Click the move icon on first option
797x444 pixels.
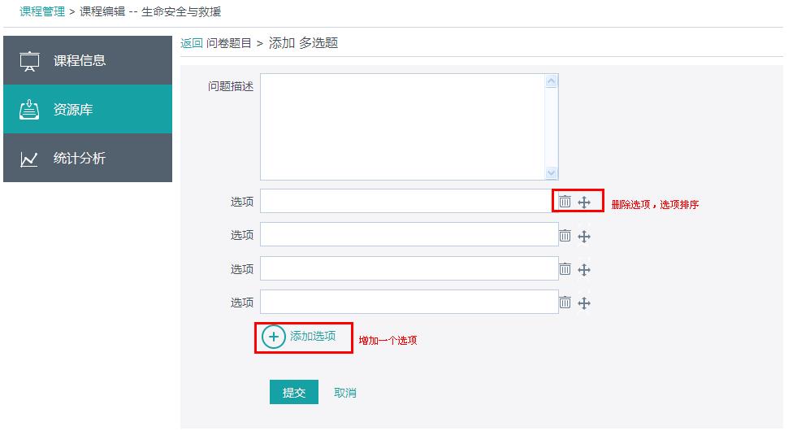(584, 202)
